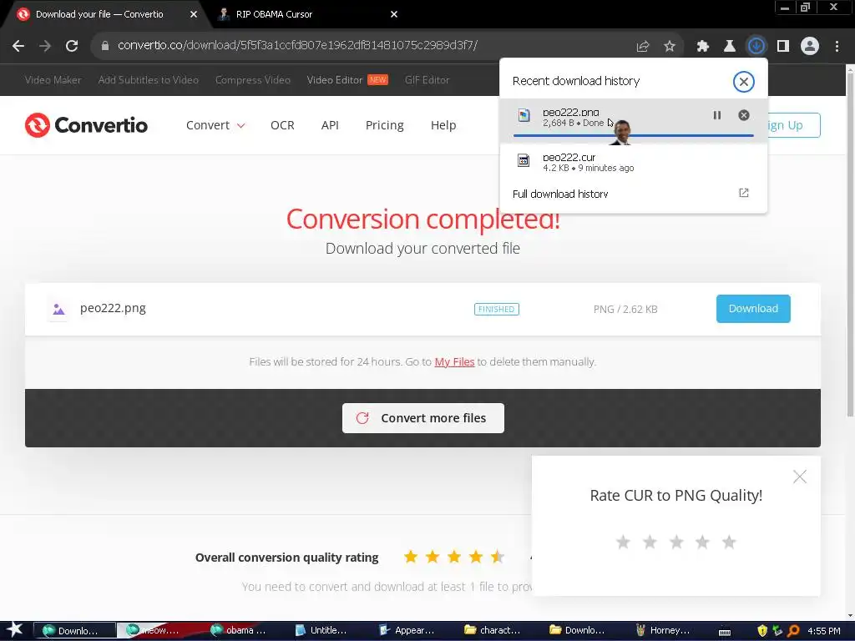Click the peo222.png download progress bar

pos(633,135)
